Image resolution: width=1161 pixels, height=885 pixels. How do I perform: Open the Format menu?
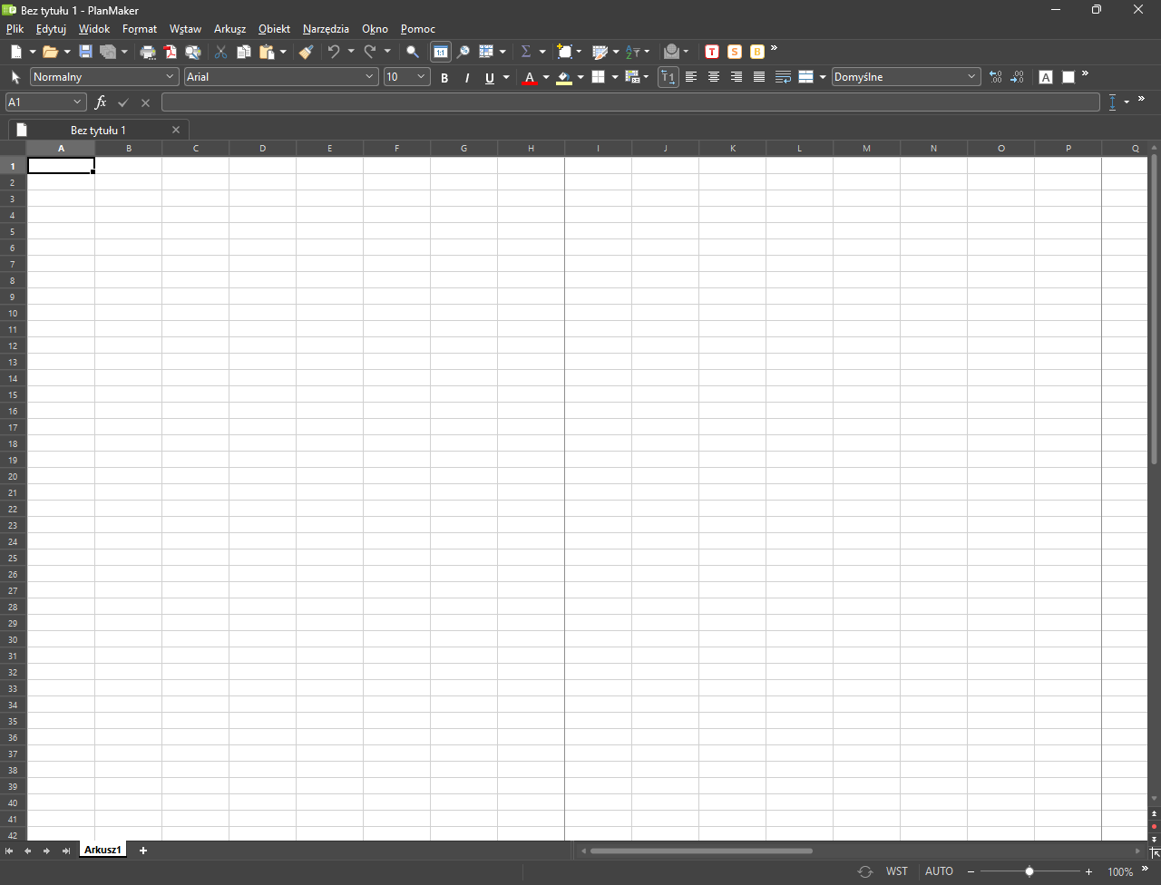pyautogui.click(x=140, y=29)
